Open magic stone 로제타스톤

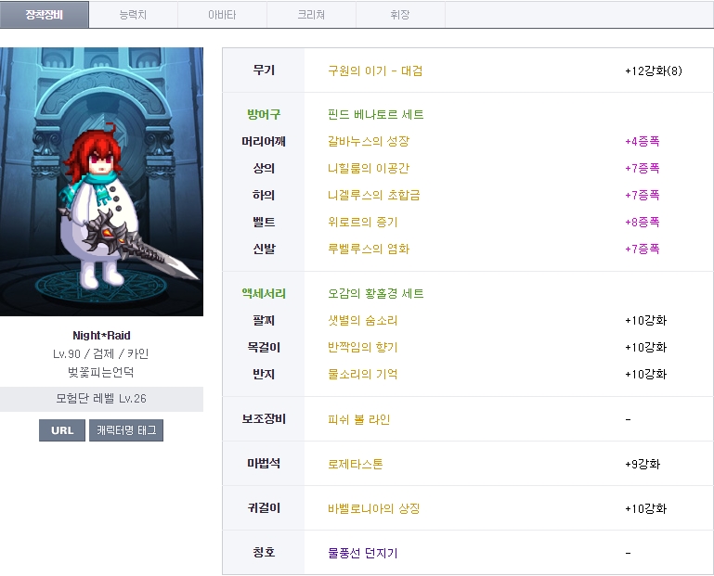[356, 464]
